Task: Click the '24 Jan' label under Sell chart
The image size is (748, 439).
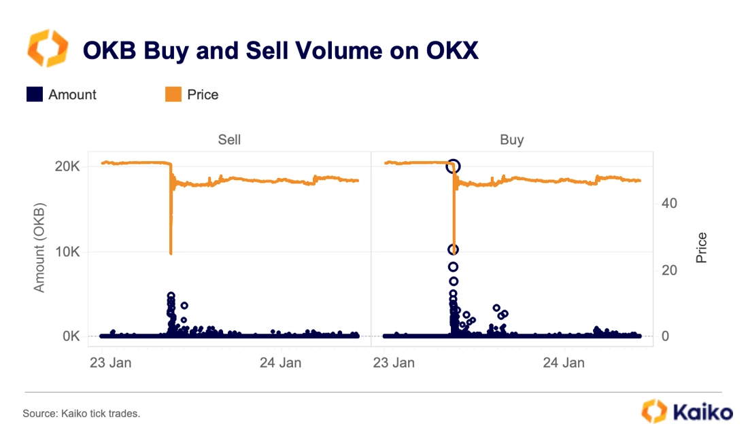Action: pos(281,363)
